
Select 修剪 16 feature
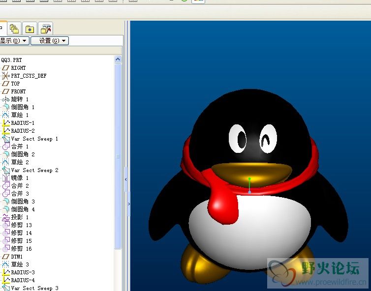tap(22, 248)
